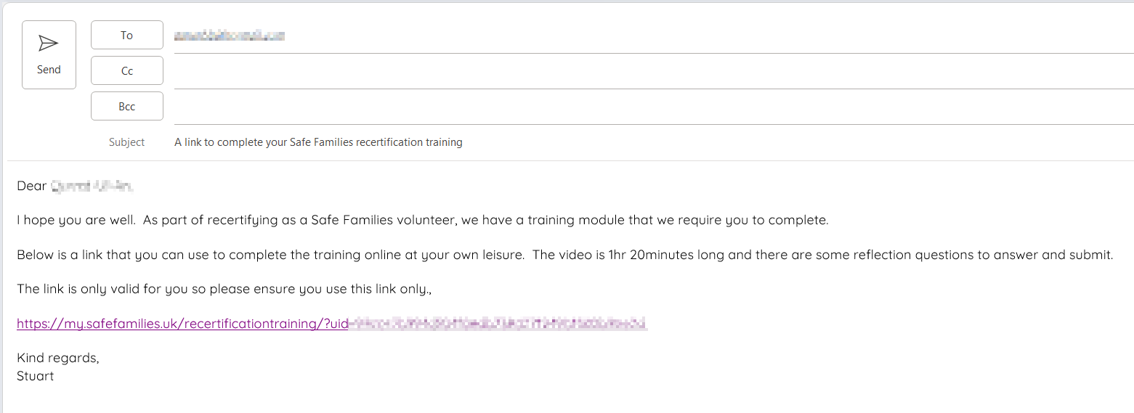Click the word Dear in the greeting
This screenshot has height=413, width=1134.
[x=31, y=187]
